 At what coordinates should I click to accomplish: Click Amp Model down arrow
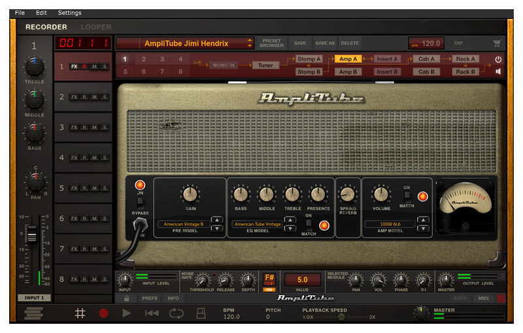pyautogui.click(x=422, y=228)
